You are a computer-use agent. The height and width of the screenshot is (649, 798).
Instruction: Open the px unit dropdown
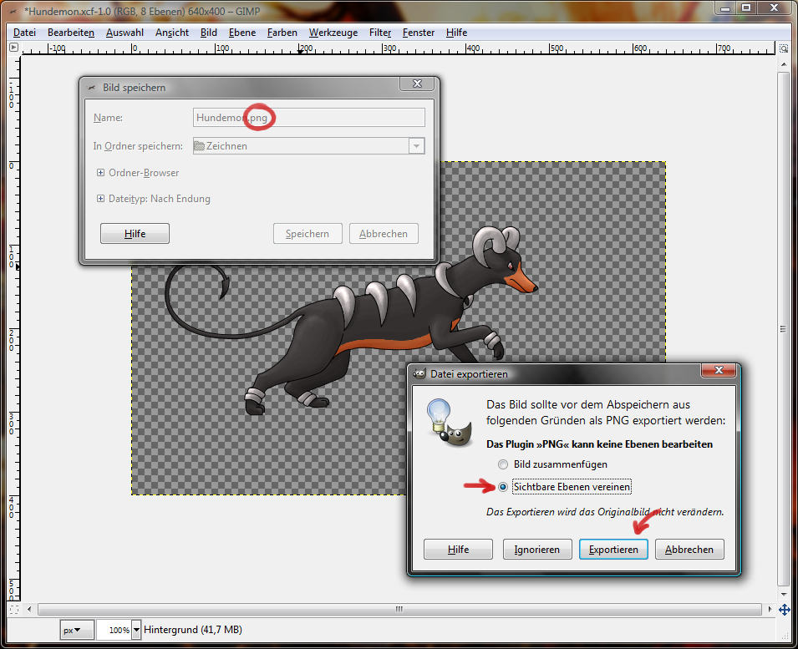tap(77, 630)
